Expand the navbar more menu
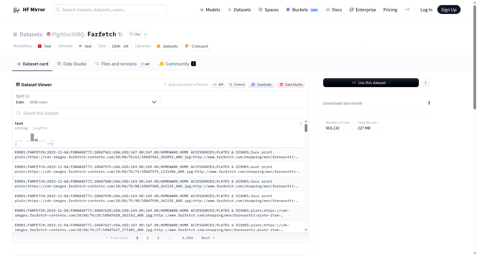The image size is (477, 256). coord(407,10)
